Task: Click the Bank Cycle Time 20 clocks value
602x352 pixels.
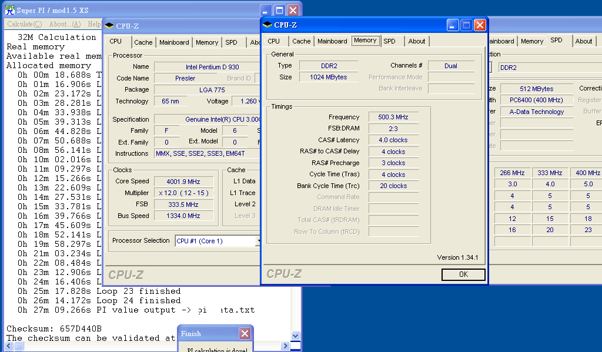Action: point(393,186)
